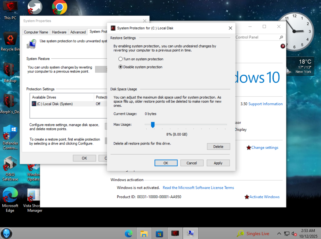Click the alien Start button
Viewport: 321px width, 239px height.
coord(6,233)
